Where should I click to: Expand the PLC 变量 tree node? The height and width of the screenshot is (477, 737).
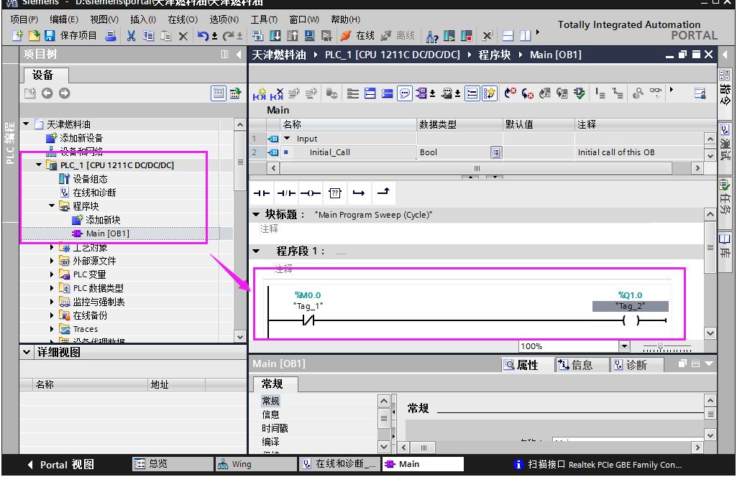point(52,274)
